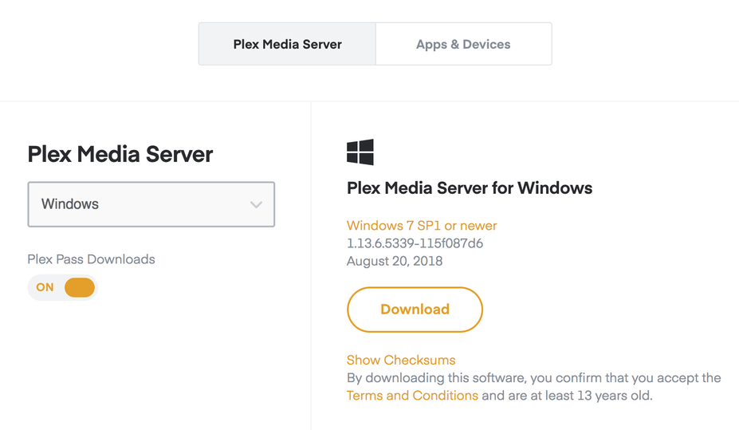Click the left-panel Plex Media Server heading
The height and width of the screenshot is (430, 739).
coord(120,154)
